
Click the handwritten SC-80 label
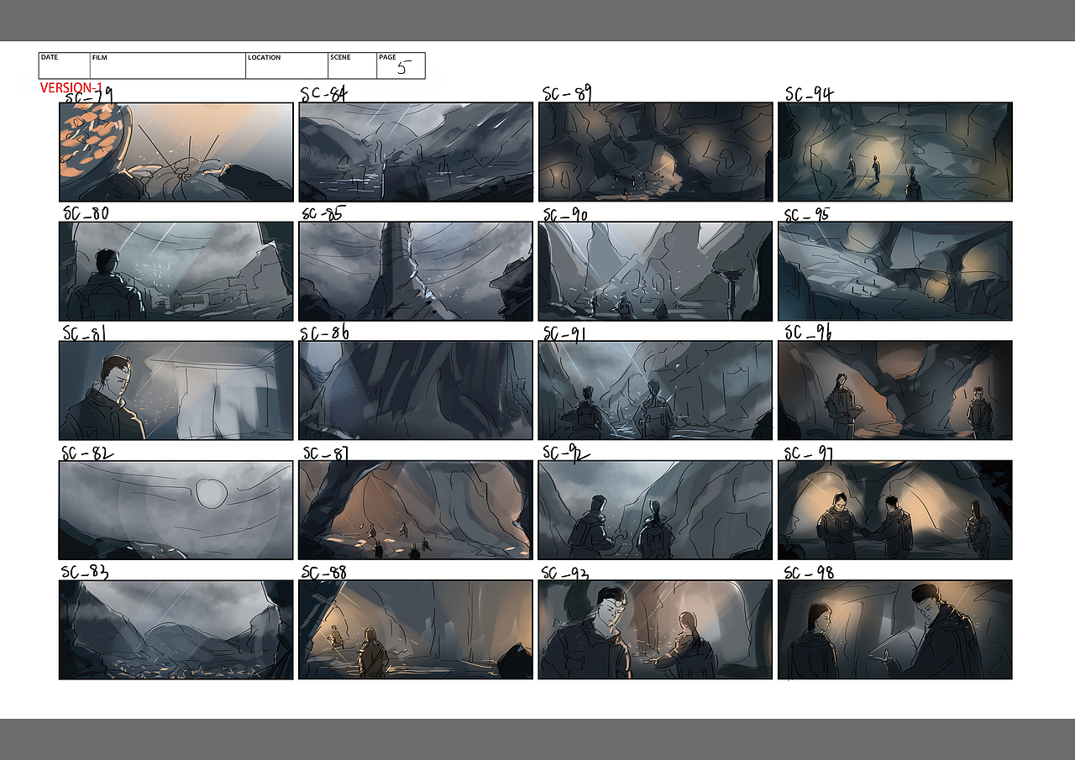click(x=86, y=213)
